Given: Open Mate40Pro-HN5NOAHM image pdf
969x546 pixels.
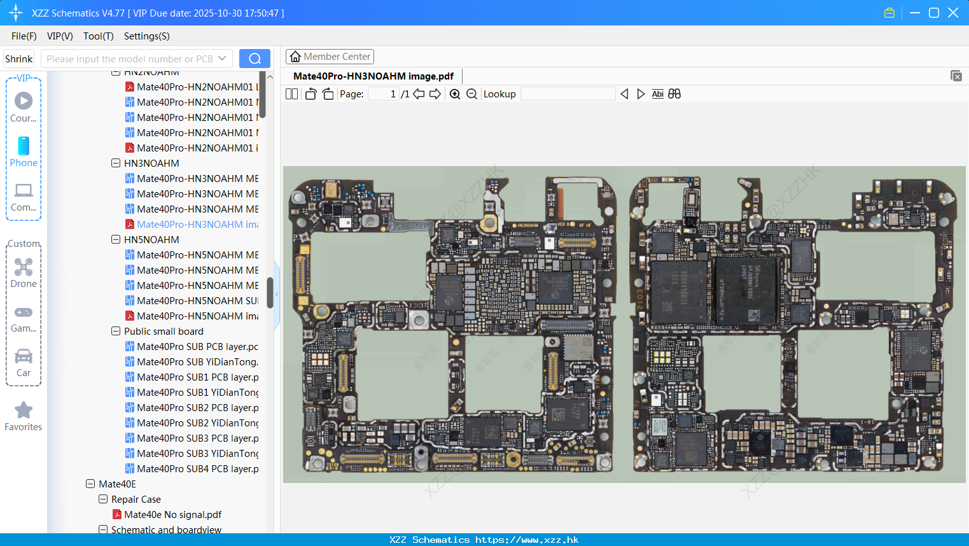Looking at the screenshot, I should (192, 316).
